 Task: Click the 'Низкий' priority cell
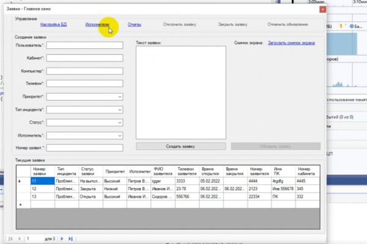point(115,188)
